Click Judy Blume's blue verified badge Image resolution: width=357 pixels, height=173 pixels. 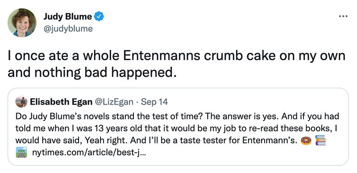coord(99,16)
